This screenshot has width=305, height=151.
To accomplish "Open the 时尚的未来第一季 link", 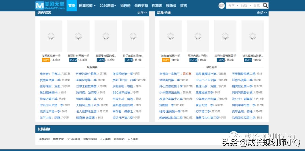I will coord(52,105).
